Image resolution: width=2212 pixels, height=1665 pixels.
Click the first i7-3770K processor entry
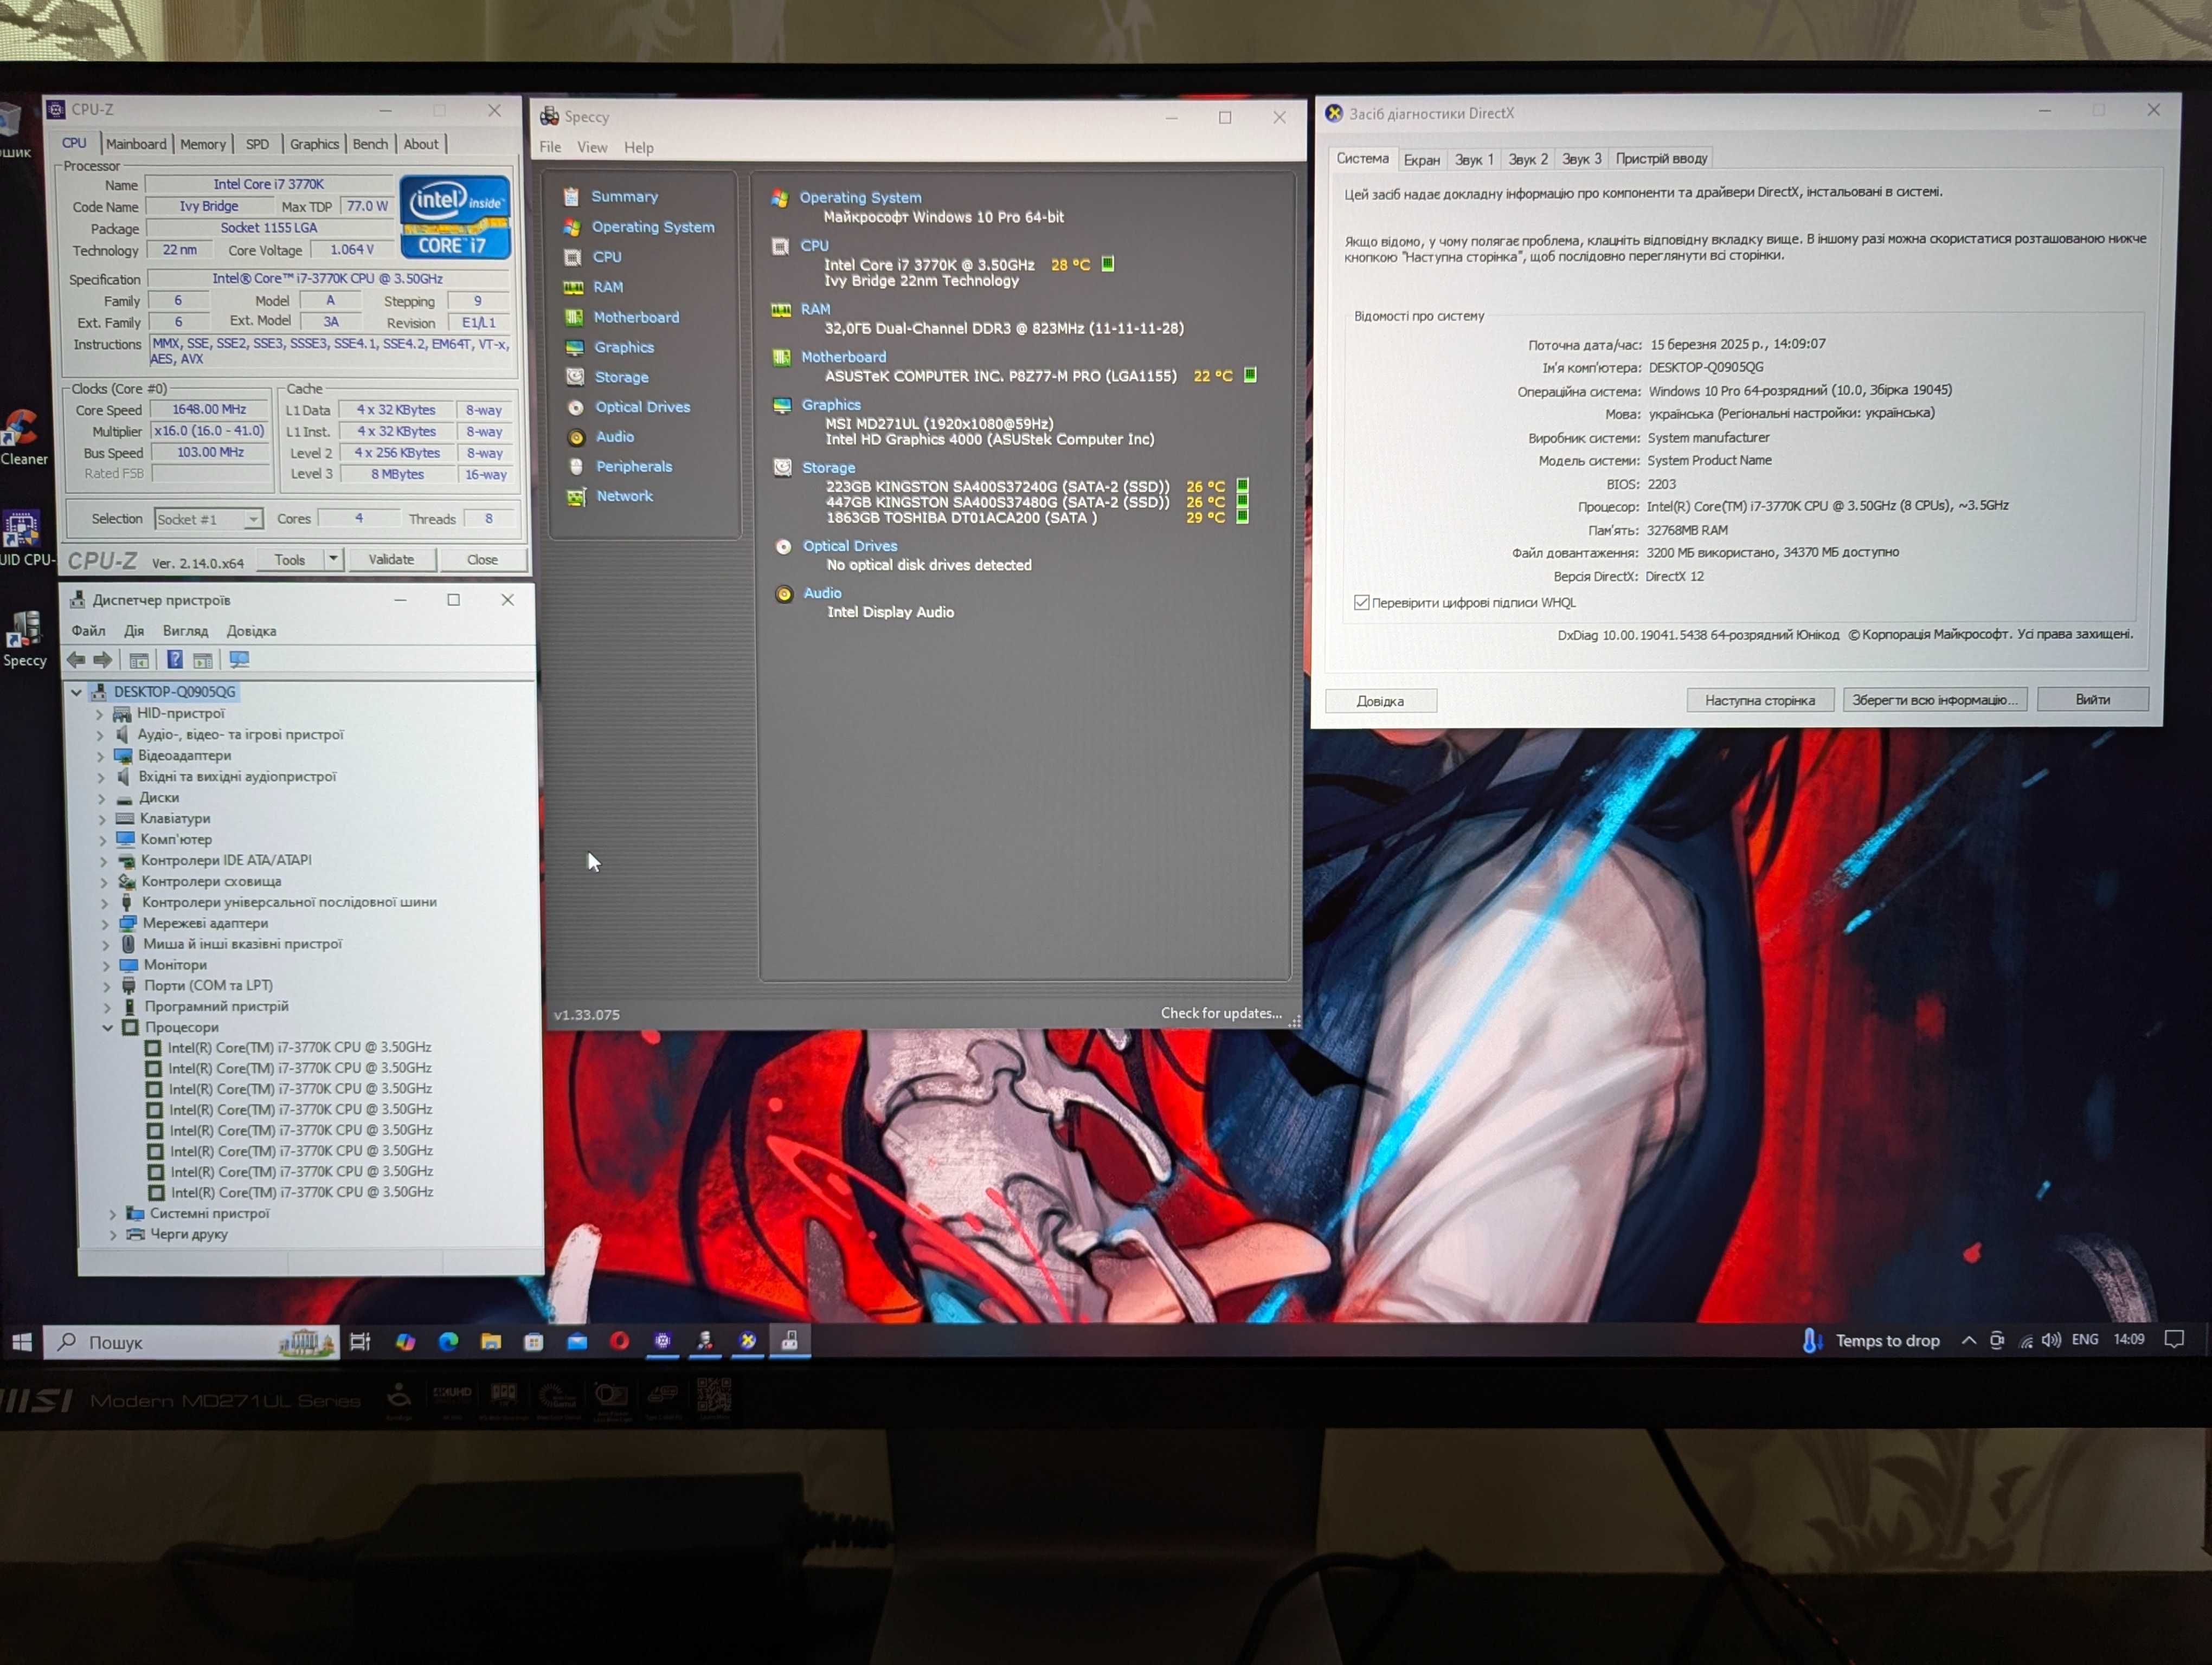299,1047
